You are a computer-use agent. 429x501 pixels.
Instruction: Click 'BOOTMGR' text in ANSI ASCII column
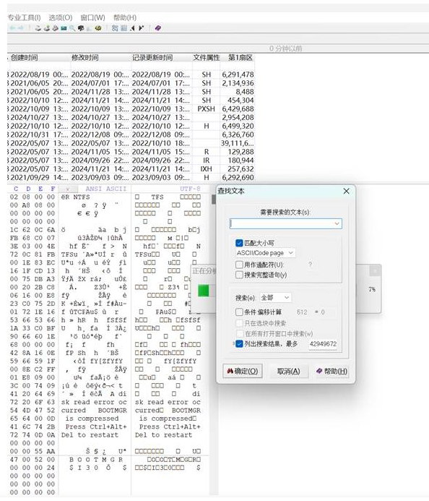[x=113, y=410]
